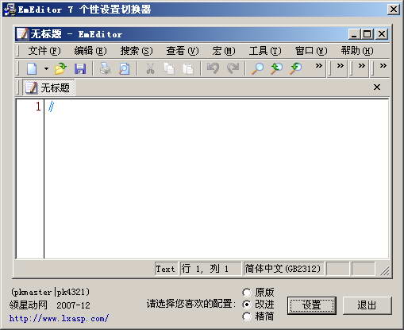Minimize the inner EmEditor window
Viewport: 404px width, 330px height.
(354, 34)
